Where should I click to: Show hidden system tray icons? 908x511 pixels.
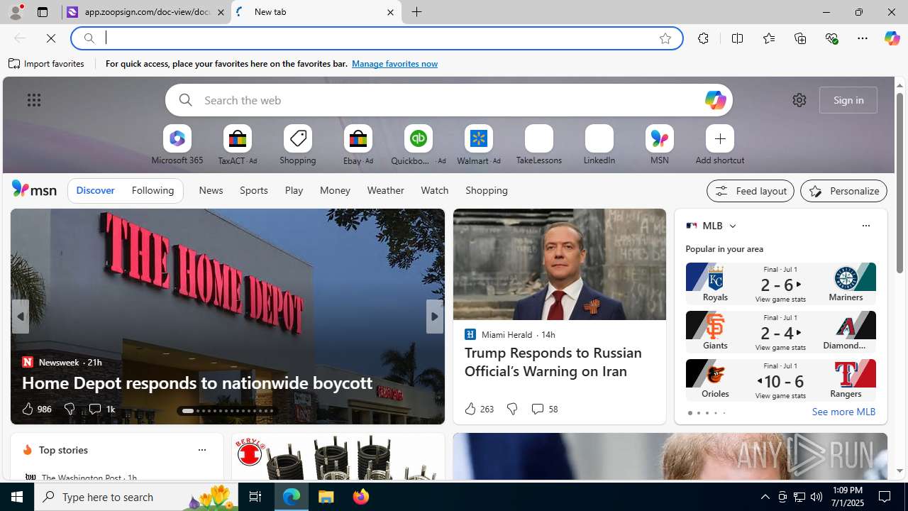tap(765, 497)
